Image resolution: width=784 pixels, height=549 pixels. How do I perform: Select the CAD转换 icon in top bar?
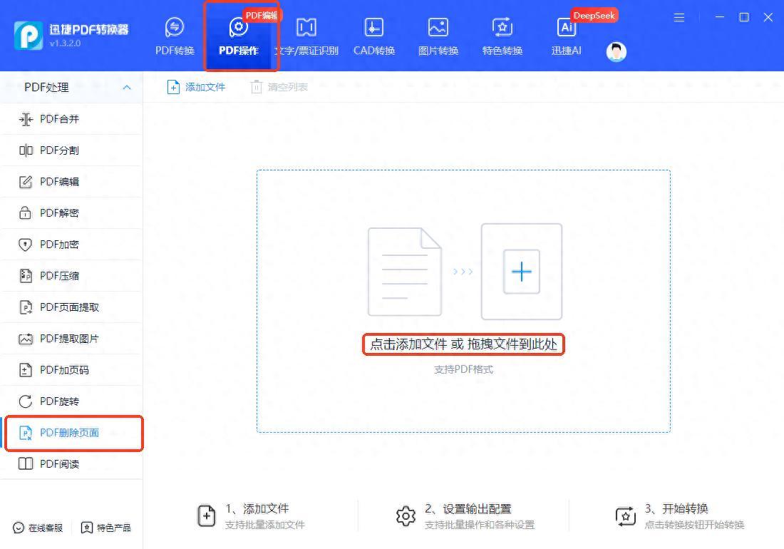[373, 28]
